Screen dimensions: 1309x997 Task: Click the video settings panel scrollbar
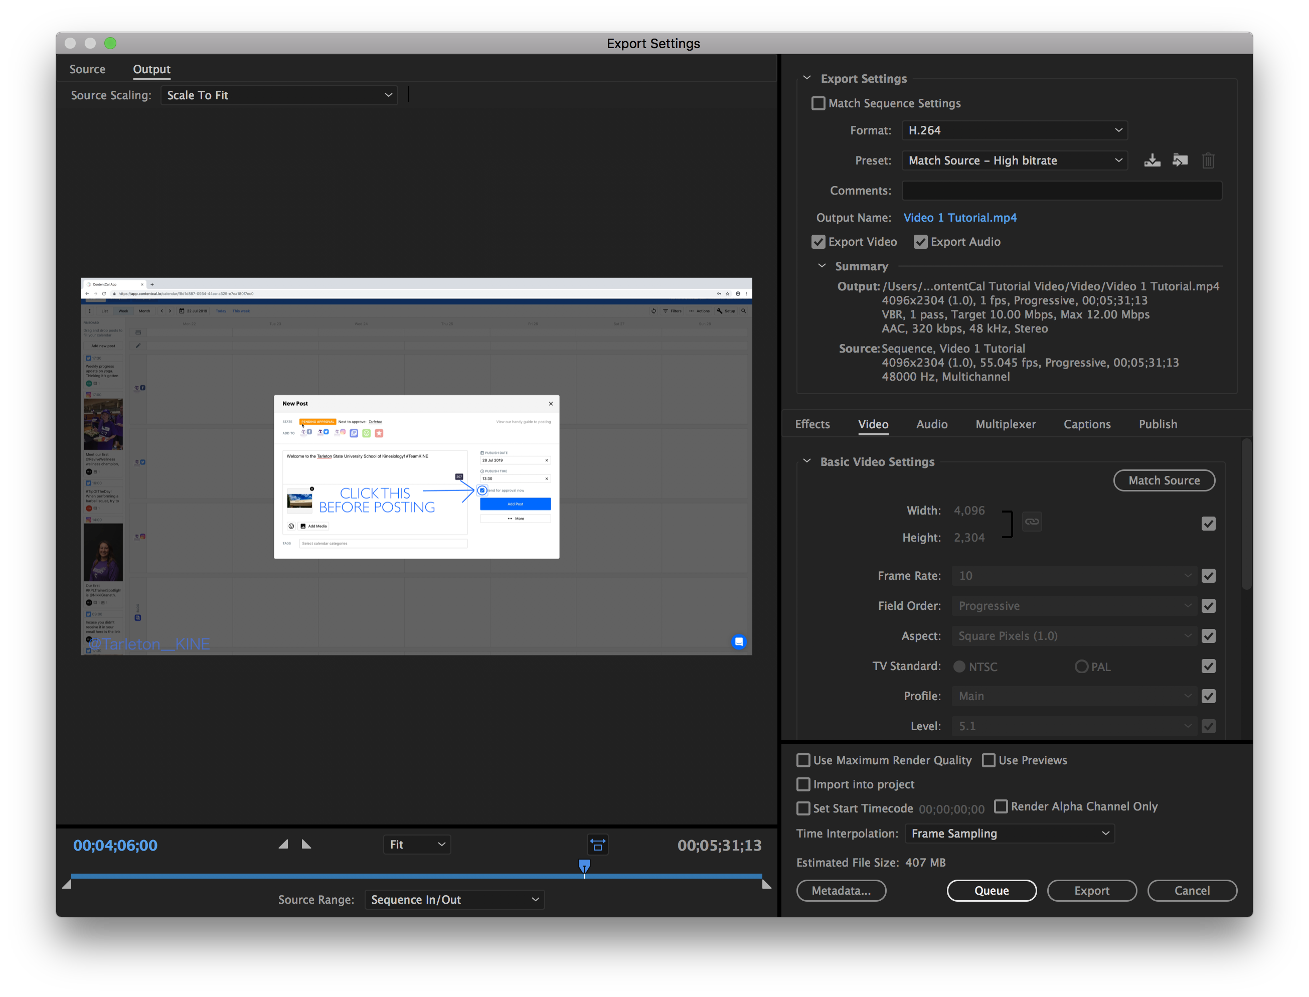[x=1246, y=514]
